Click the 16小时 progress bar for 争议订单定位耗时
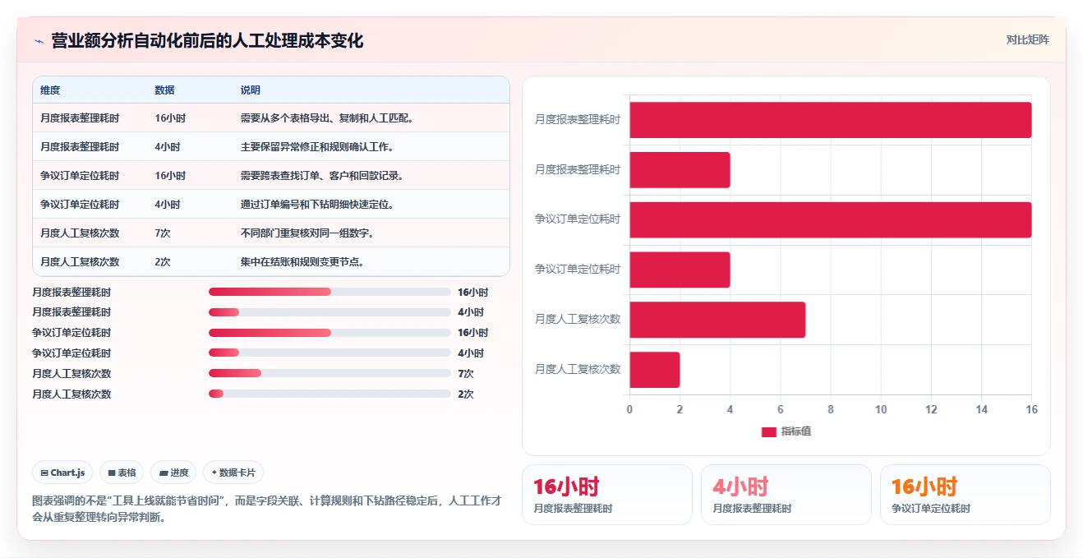1083x558 pixels. [x=330, y=333]
